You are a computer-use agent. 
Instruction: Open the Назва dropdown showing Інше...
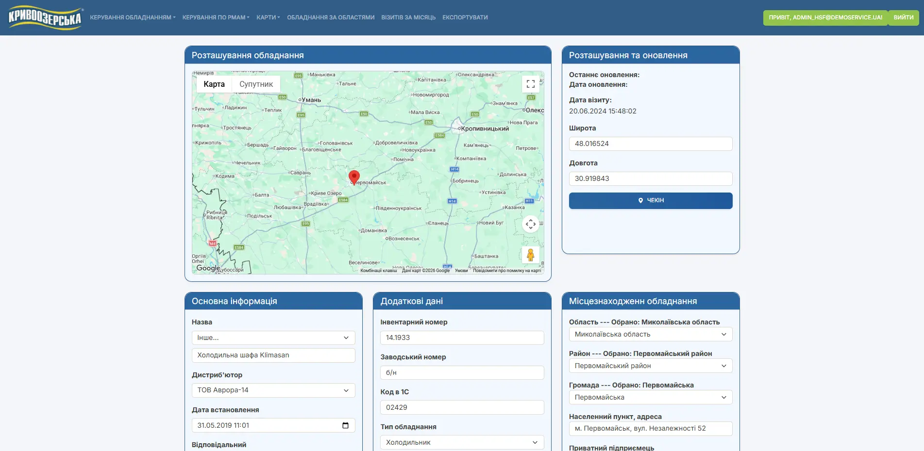[x=273, y=338]
